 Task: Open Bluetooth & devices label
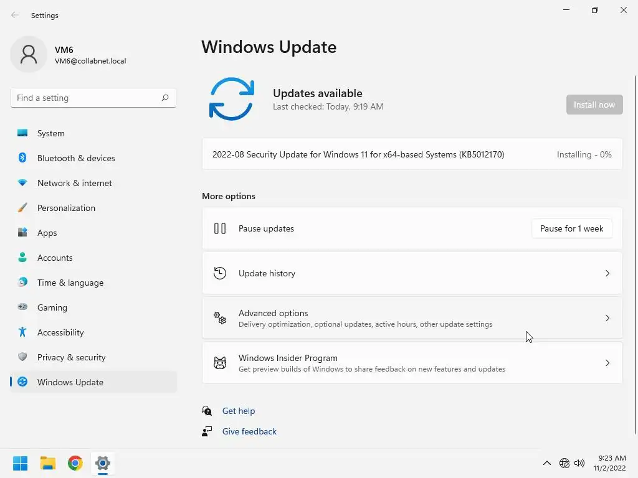[x=76, y=158]
